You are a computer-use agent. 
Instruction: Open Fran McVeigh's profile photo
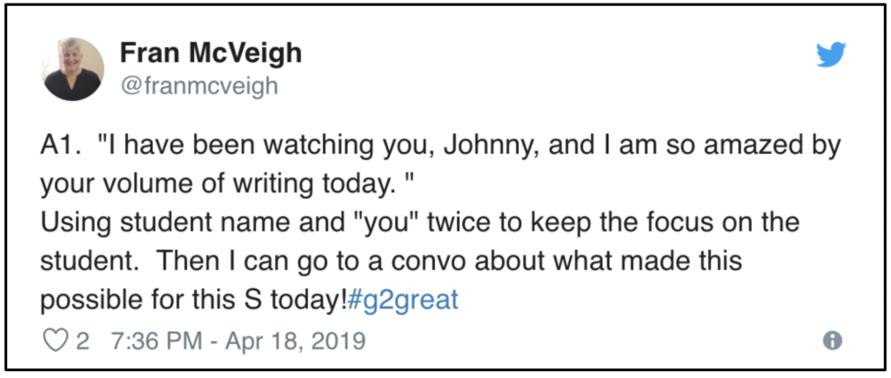[73, 70]
